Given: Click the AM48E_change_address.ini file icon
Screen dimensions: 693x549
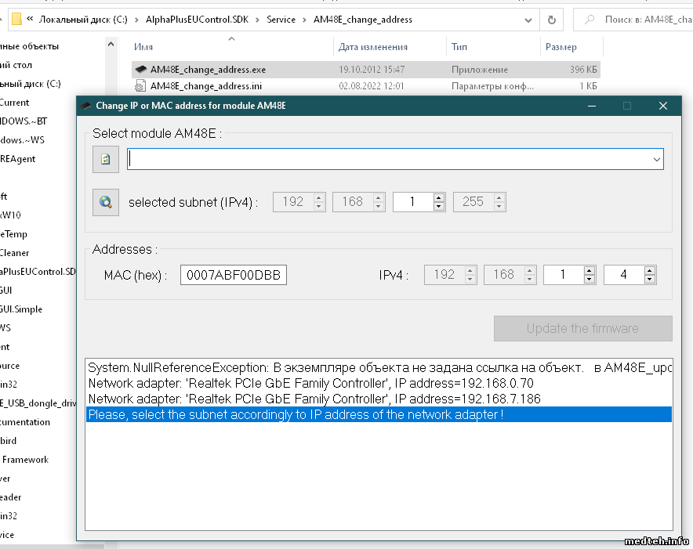Looking at the screenshot, I should pos(141,86).
